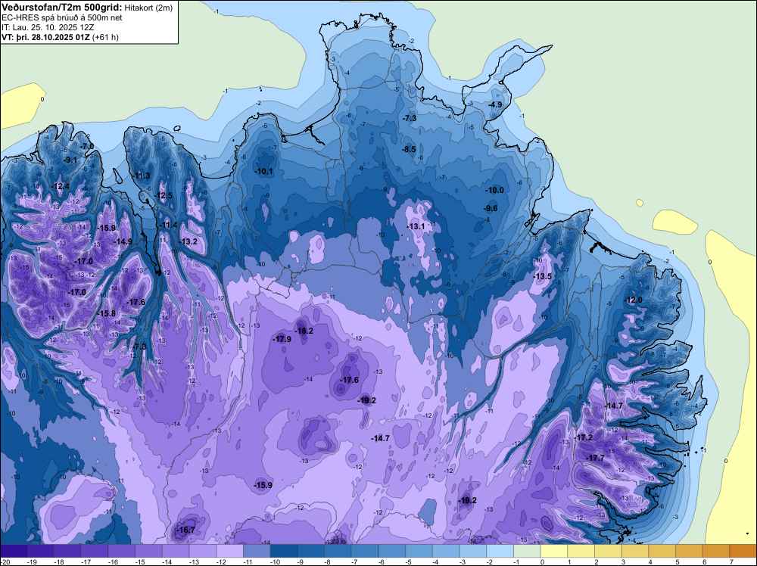The width and height of the screenshot is (757, 566).
Task: Click the '-13.1' temperature value
Action: (x=416, y=226)
